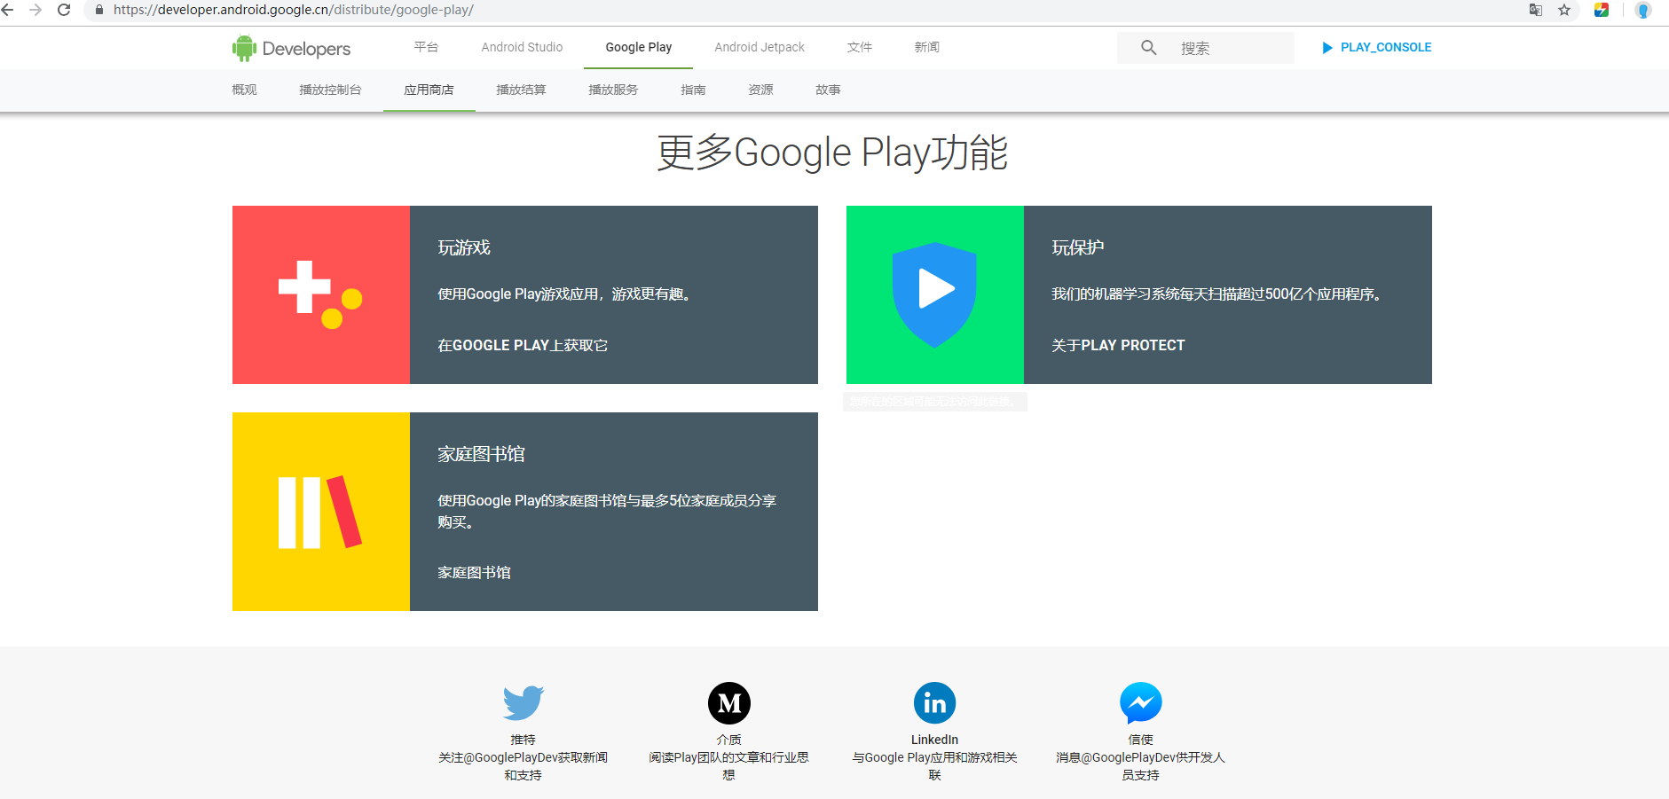Screen dimensions: 1669x799
Task: Click the yellow family library books graphic
Action: click(319, 511)
